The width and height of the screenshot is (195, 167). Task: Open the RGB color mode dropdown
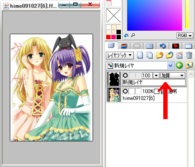185,35
